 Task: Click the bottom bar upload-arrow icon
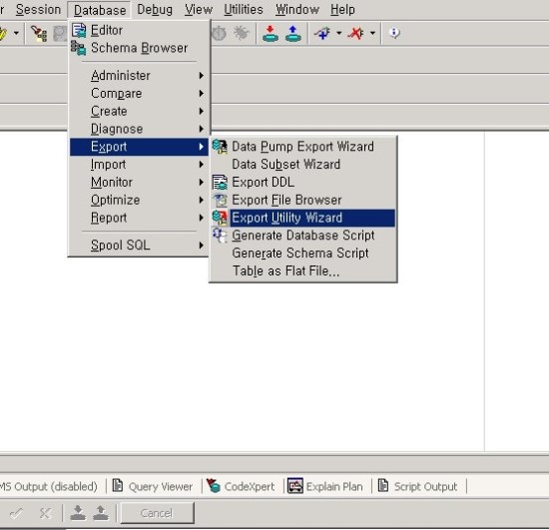click(x=101, y=513)
